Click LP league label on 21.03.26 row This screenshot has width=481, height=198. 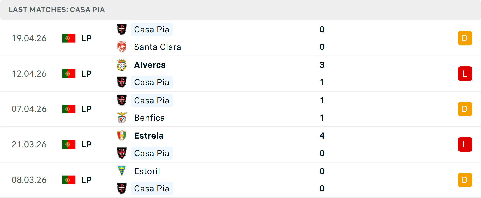pyautogui.click(x=86, y=144)
